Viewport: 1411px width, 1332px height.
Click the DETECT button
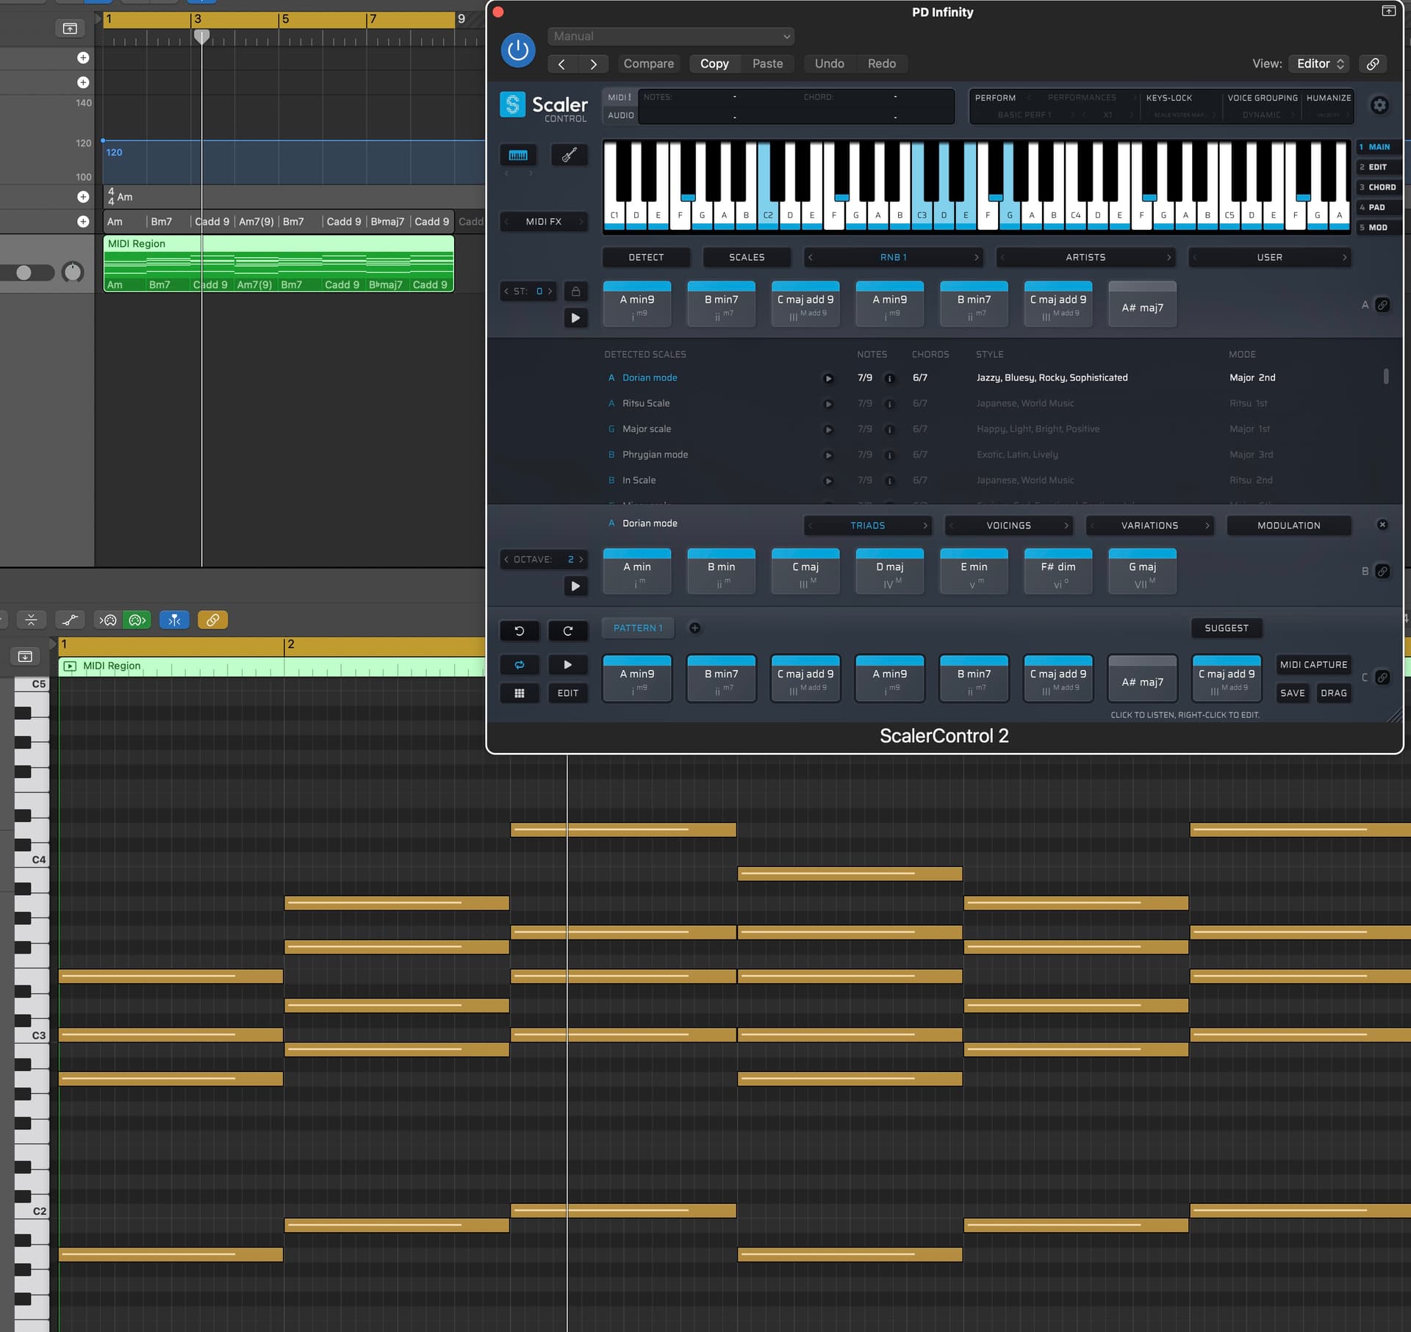tap(646, 257)
